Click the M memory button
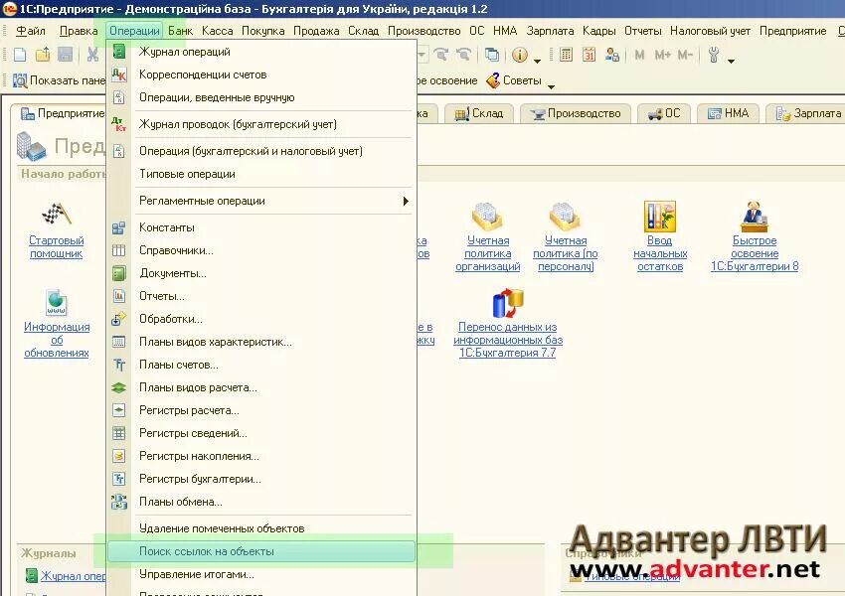 tap(639, 55)
